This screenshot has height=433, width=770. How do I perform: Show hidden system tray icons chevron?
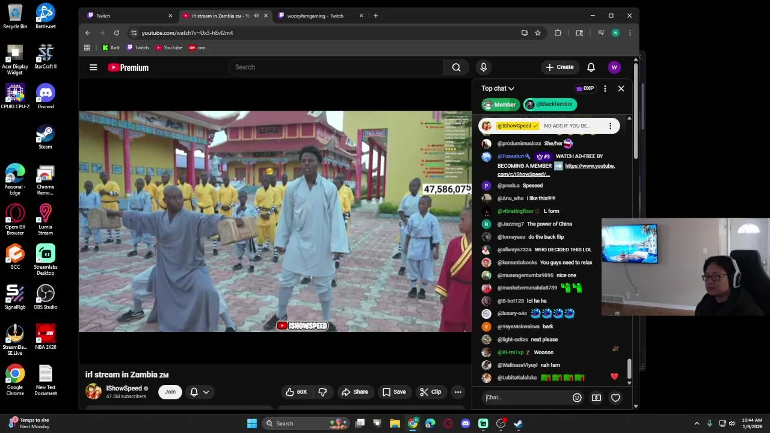click(x=697, y=423)
